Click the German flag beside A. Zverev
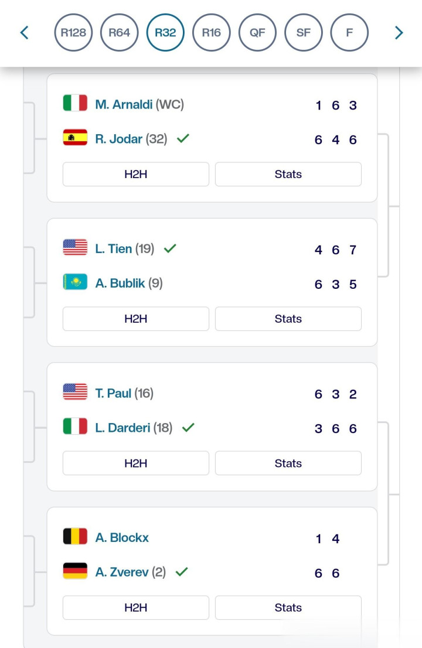This screenshot has height=648, width=422. 75,571
